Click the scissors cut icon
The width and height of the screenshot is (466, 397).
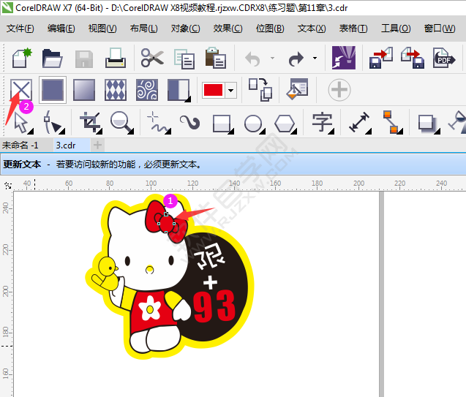pos(152,58)
